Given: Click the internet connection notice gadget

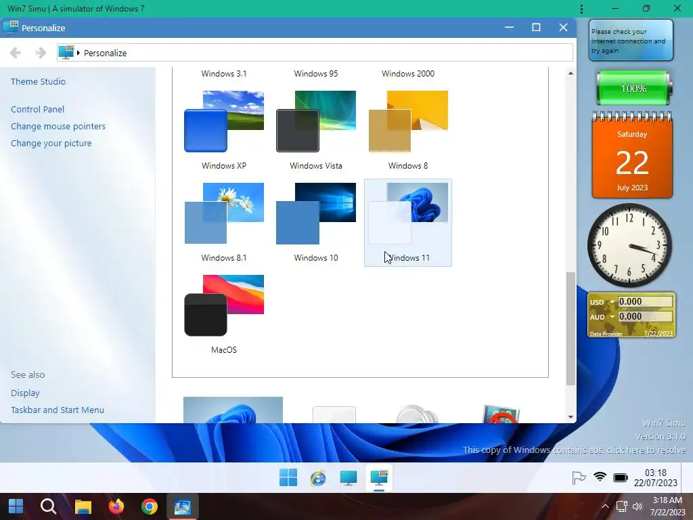Looking at the screenshot, I should click(631, 40).
